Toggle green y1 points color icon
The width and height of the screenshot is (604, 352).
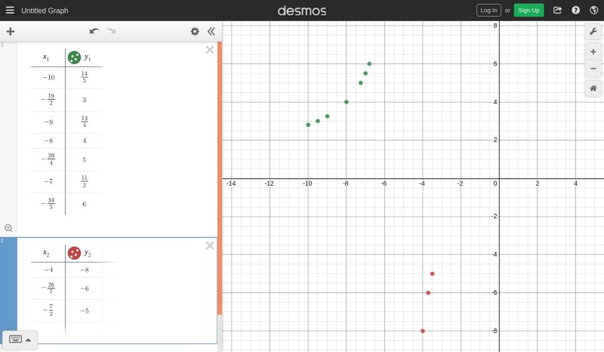pos(74,57)
